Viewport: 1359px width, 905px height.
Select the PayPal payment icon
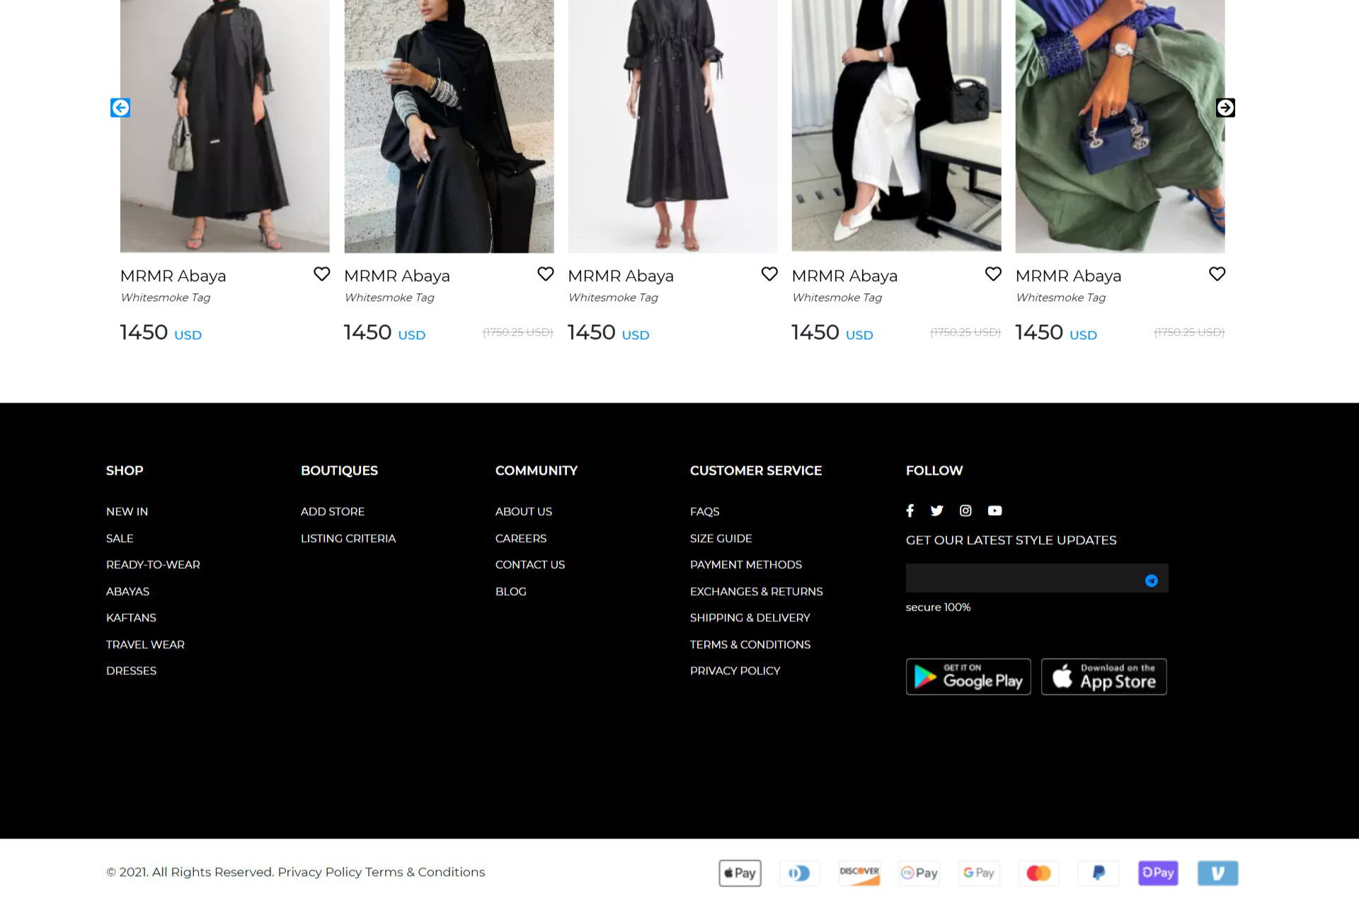[1099, 873]
